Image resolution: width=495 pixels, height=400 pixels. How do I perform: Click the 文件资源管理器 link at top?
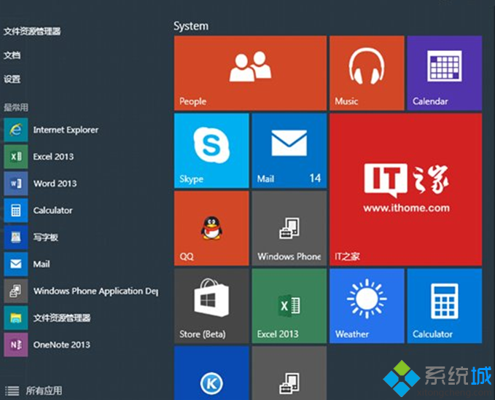coord(32,31)
